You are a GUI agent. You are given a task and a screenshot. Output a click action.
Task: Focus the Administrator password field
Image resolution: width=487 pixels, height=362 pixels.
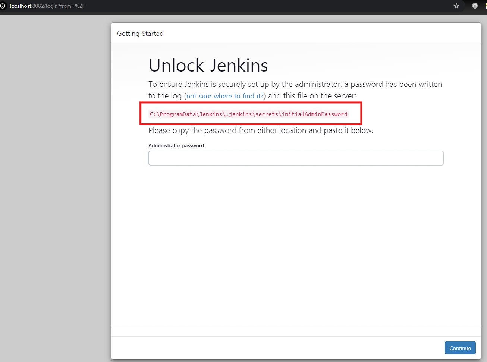coord(296,158)
